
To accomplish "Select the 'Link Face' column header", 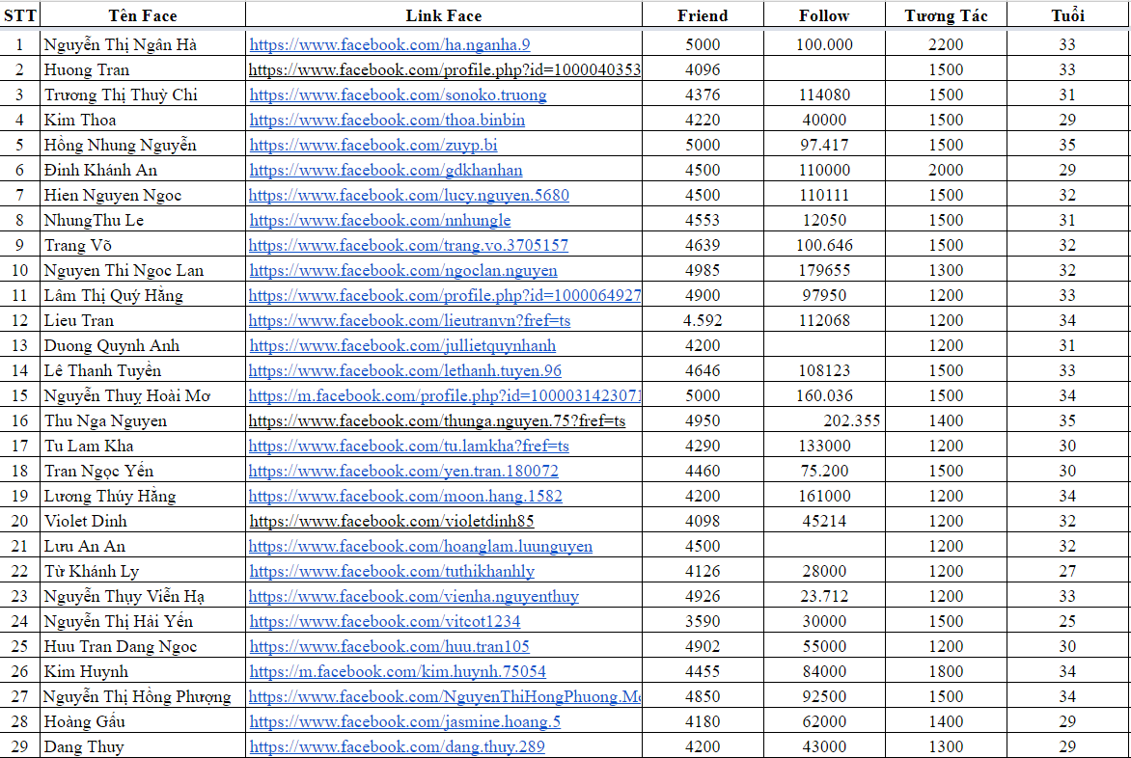I will (x=444, y=15).
